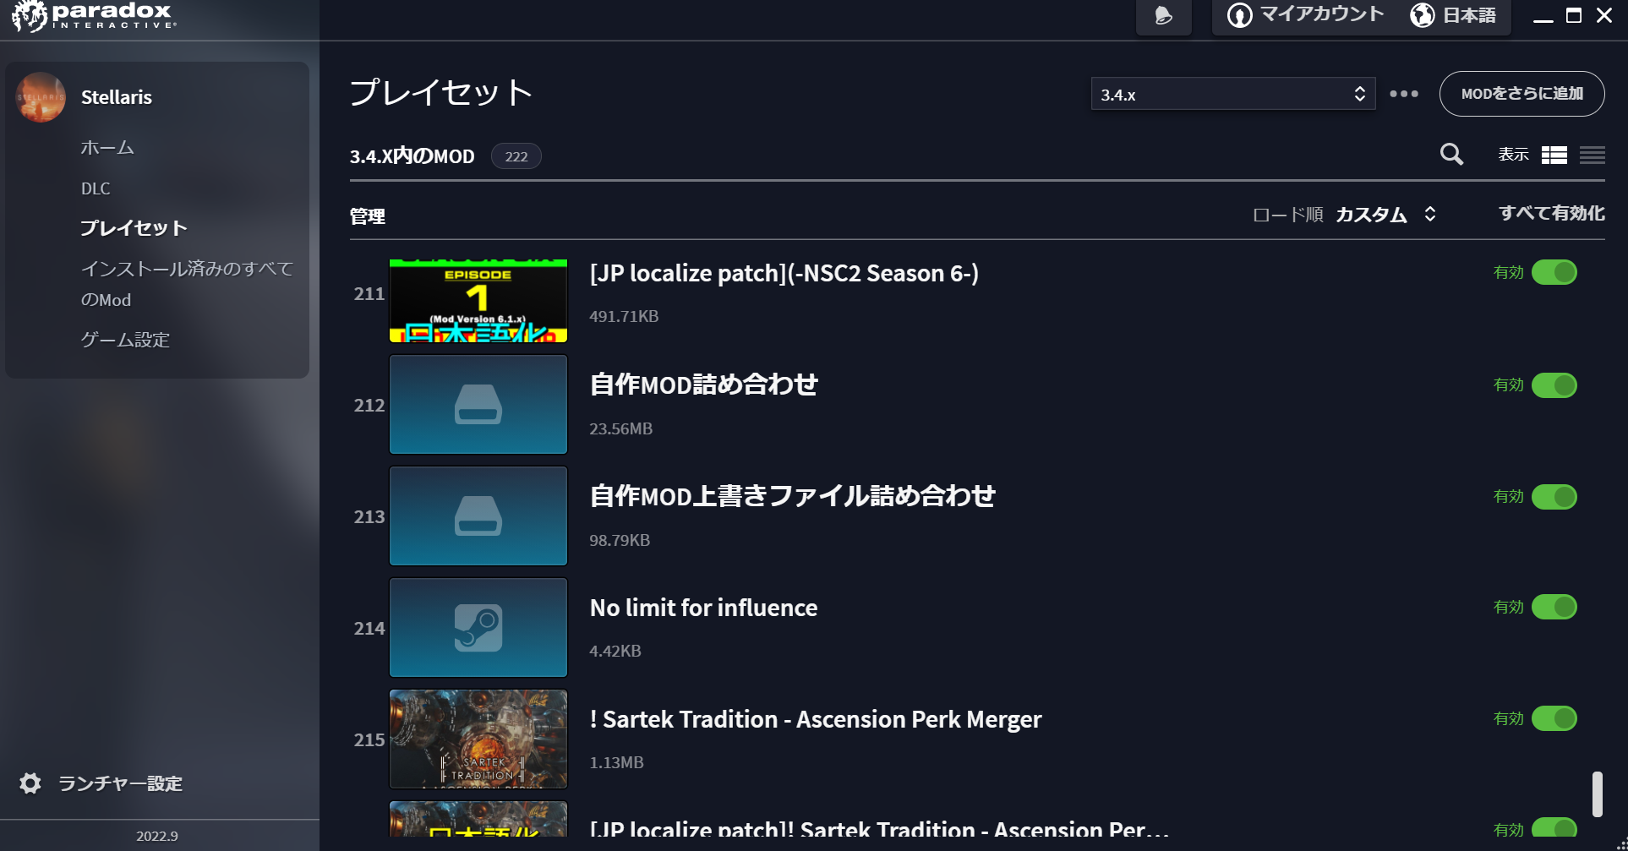
Task: Click file size 98.79KB
Action: click(620, 540)
